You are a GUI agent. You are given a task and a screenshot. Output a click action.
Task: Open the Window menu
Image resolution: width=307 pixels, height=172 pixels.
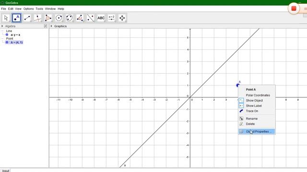coord(50,9)
